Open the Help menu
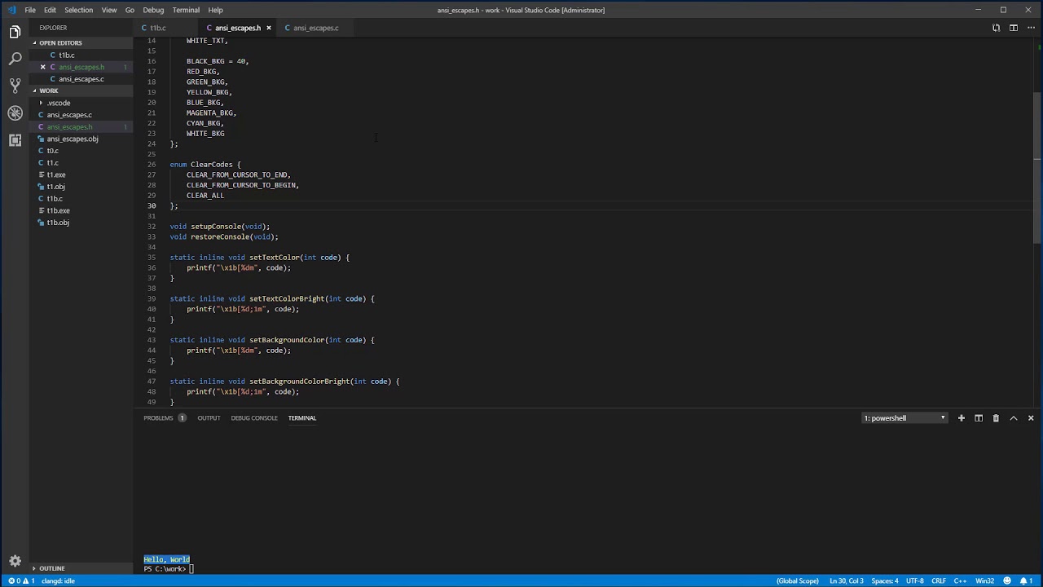This screenshot has height=587, width=1043. point(215,10)
